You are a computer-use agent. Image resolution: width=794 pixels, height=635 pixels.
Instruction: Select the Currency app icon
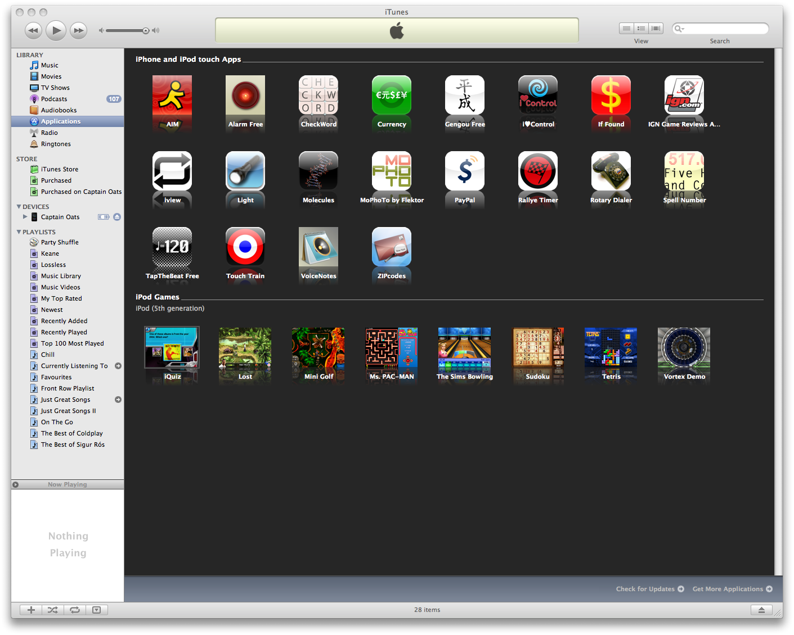[x=392, y=95]
